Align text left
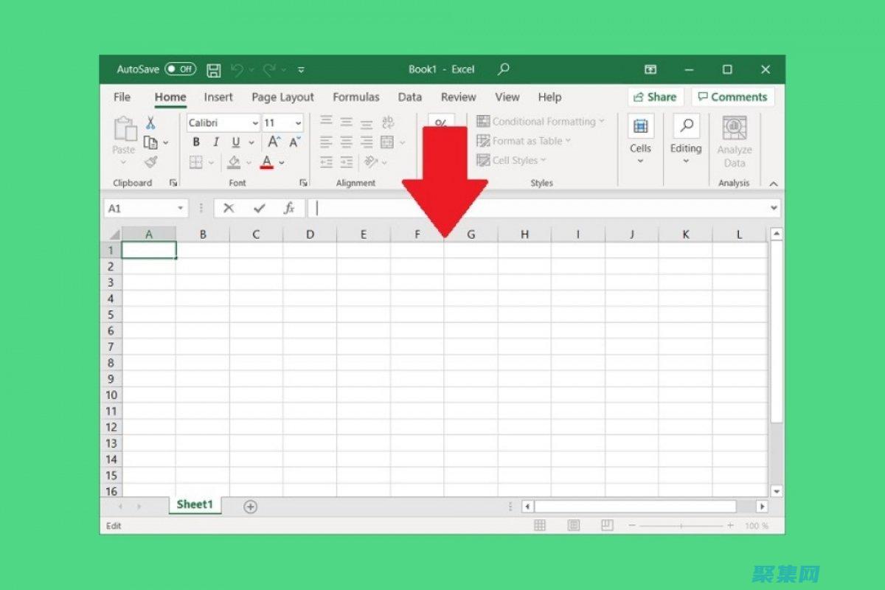The width and height of the screenshot is (885, 590). point(326,142)
